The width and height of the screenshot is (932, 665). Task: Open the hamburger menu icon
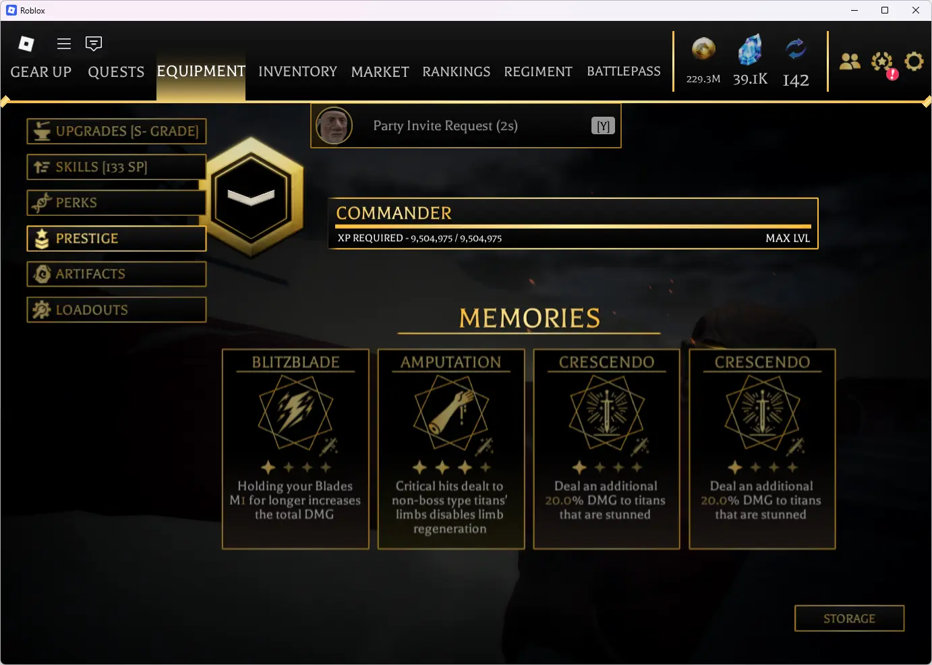tap(64, 44)
